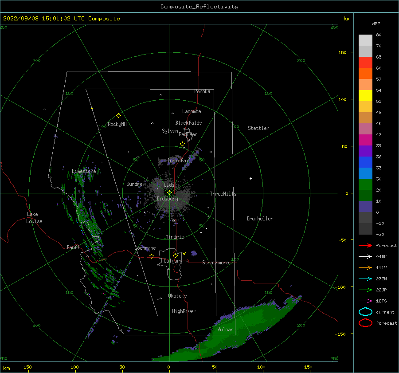Select the red 60-65 dBZ swatch
399x373 pixels.
365,63
